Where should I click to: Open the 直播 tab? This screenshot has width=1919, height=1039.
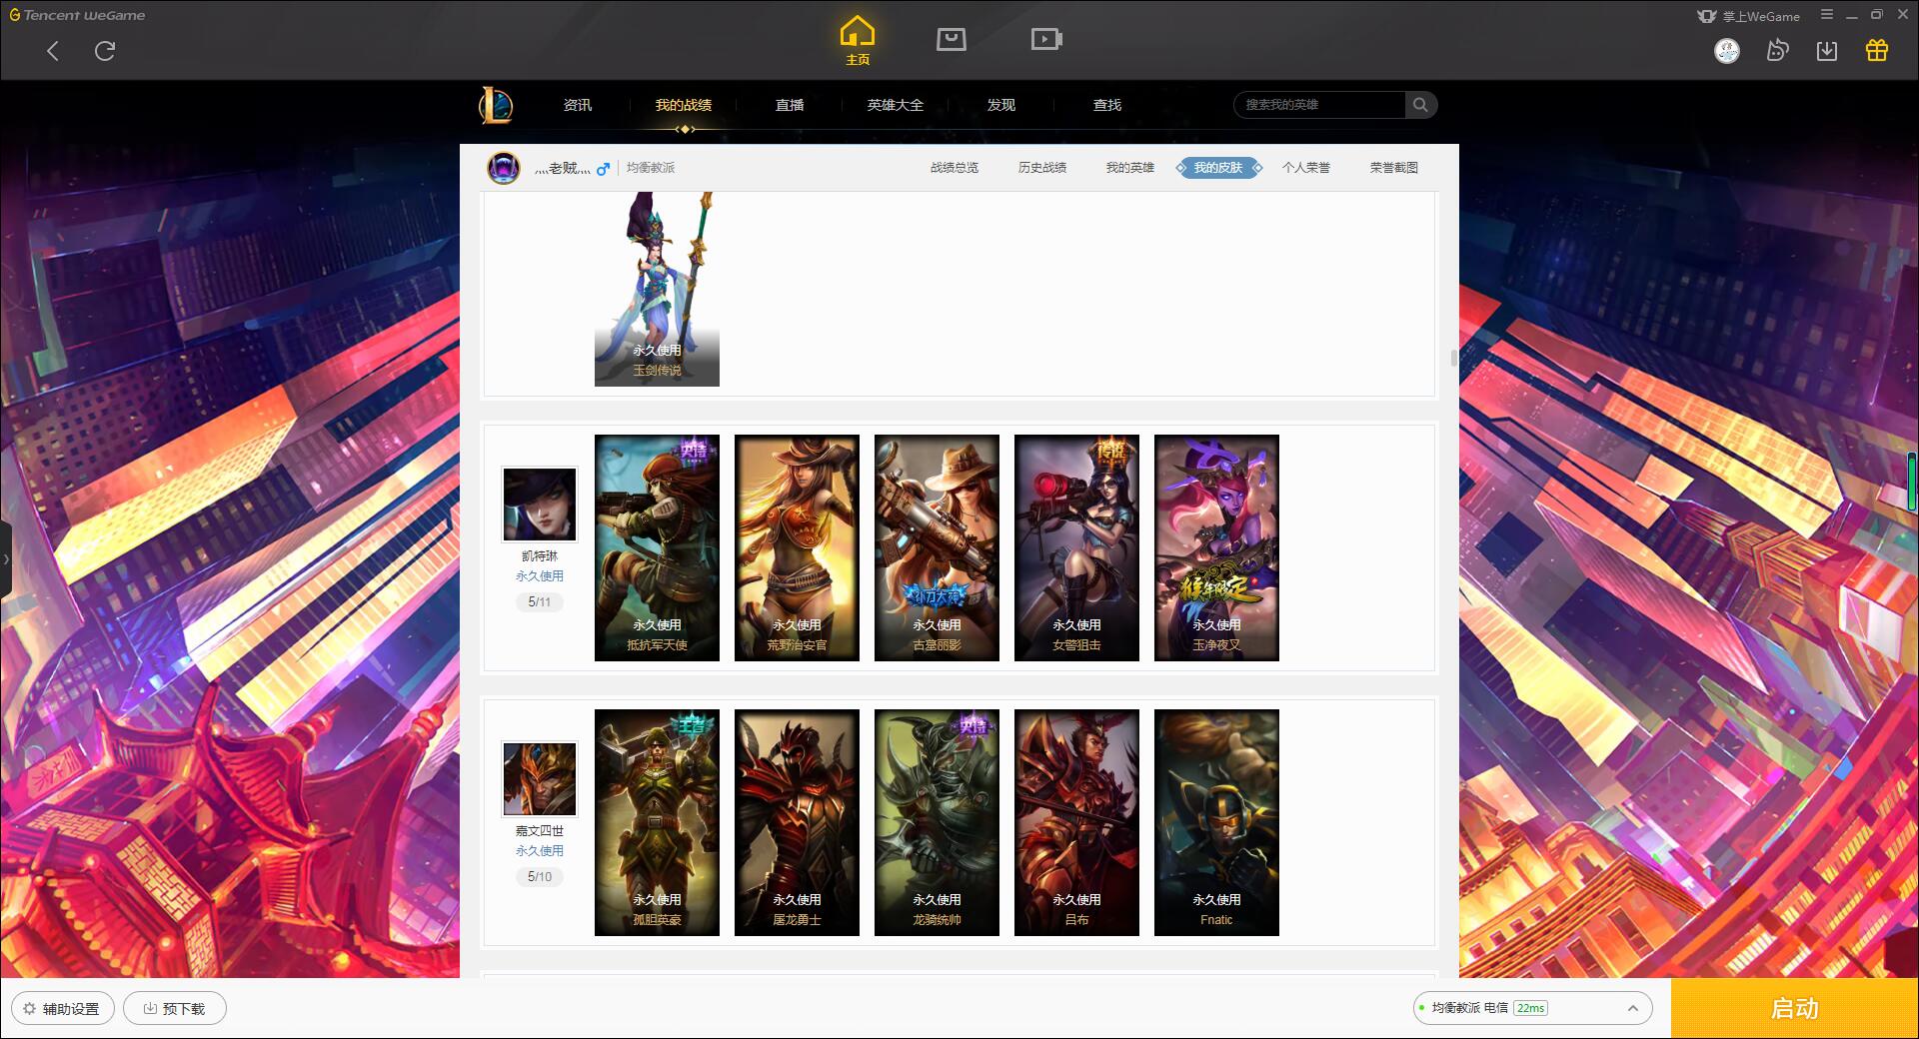click(790, 105)
